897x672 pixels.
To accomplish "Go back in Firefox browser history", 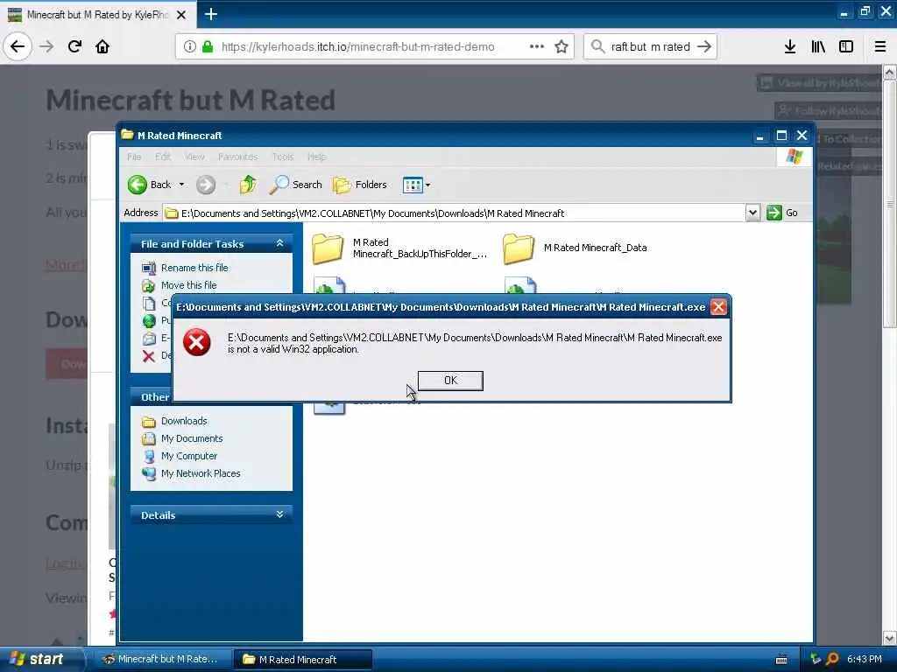I will click(x=18, y=46).
